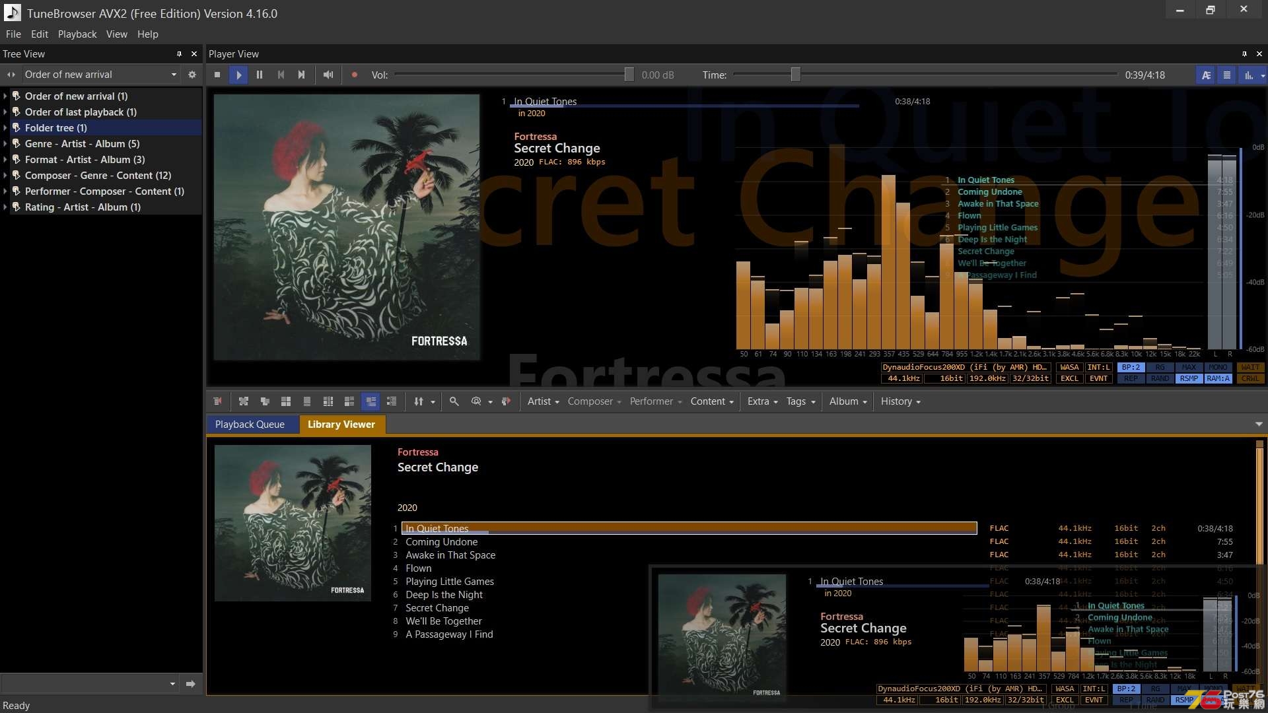This screenshot has height=713, width=1268.
Task: Skip to the previous track
Action: (x=281, y=75)
